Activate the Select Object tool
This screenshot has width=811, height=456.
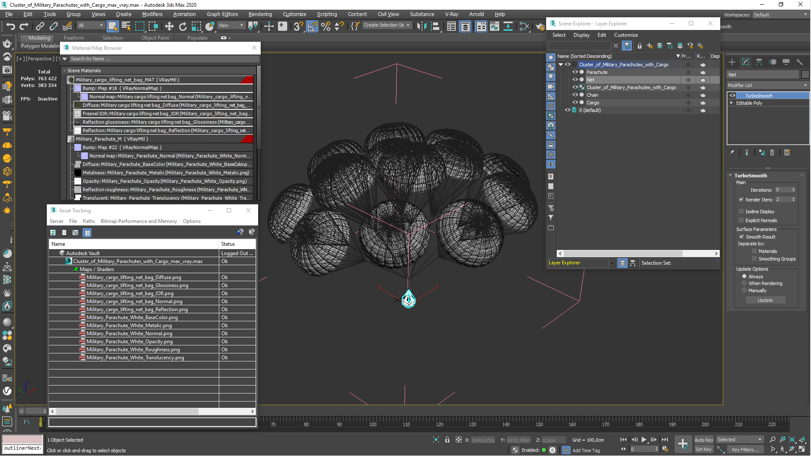[x=112, y=26]
